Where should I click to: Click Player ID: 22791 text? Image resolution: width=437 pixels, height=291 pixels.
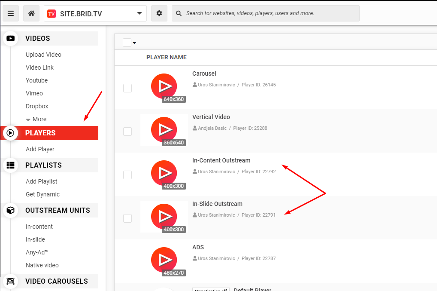pos(258,215)
